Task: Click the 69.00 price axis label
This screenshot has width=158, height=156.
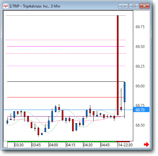Action: (140, 86)
